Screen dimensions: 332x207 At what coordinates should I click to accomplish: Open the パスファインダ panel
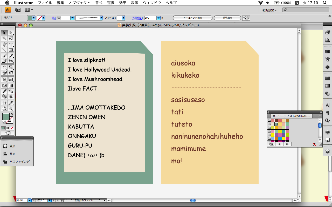pyautogui.click(x=17, y=161)
